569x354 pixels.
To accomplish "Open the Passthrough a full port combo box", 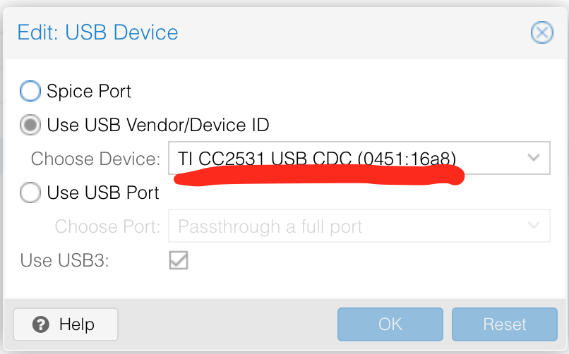I will coord(359,226).
